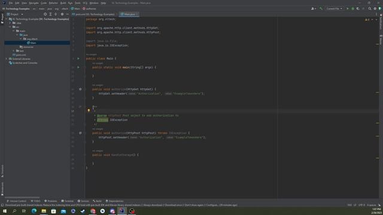
Task: Open Problems tool window
Action: (50, 201)
